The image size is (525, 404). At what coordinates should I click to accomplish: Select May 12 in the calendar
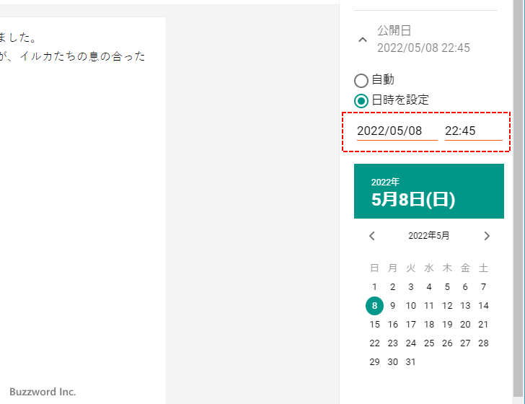[447, 305]
